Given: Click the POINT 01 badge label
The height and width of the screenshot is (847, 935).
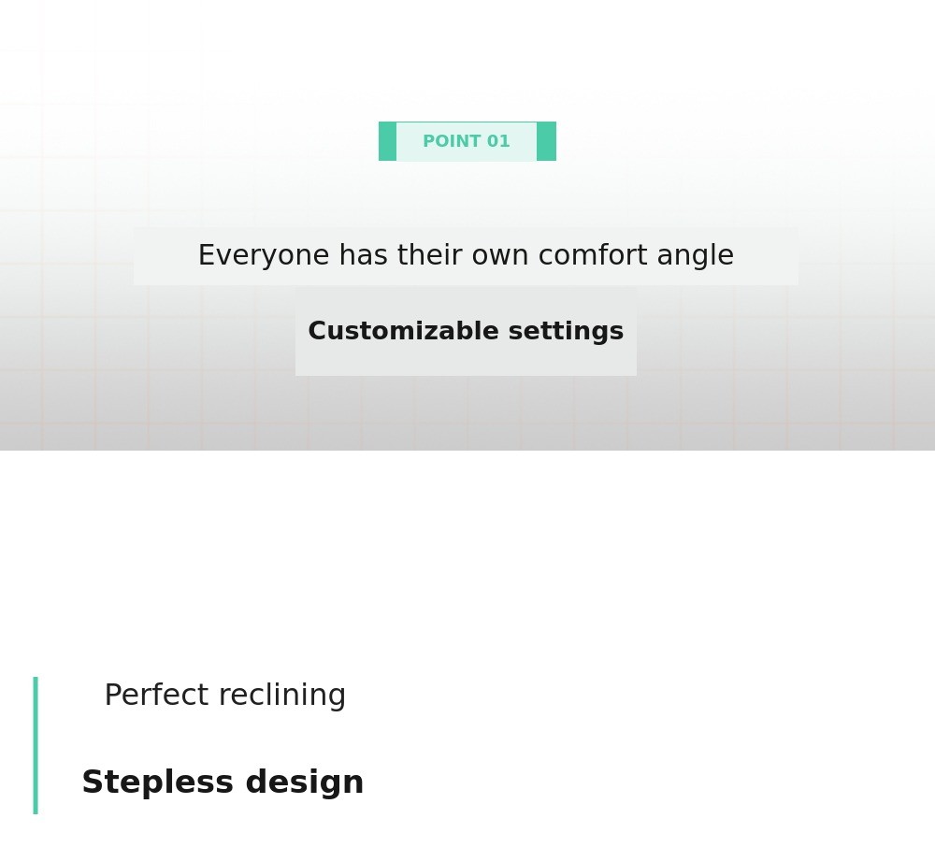Looking at the screenshot, I should click(467, 142).
